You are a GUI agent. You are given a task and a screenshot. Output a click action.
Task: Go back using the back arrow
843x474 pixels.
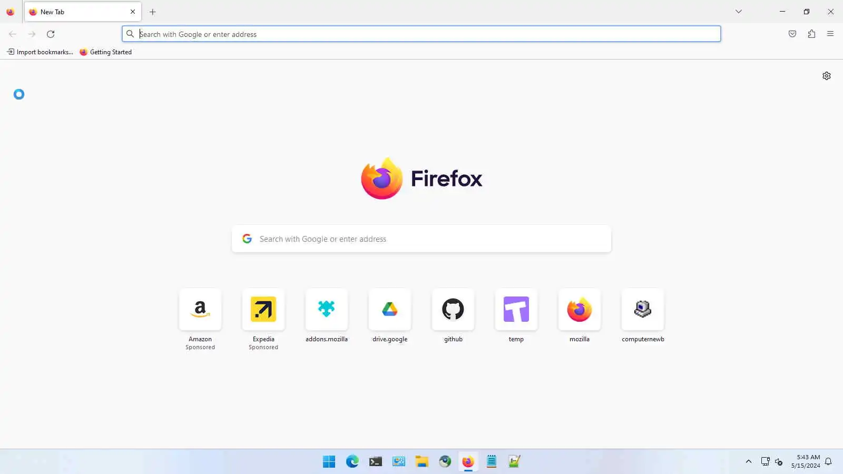tap(13, 34)
